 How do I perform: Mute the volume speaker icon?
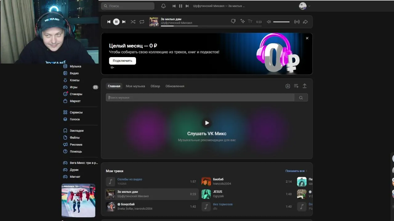tap(269, 22)
